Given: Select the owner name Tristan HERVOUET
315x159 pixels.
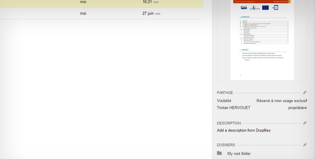Looking at the screenshot, I should point(234,108).
